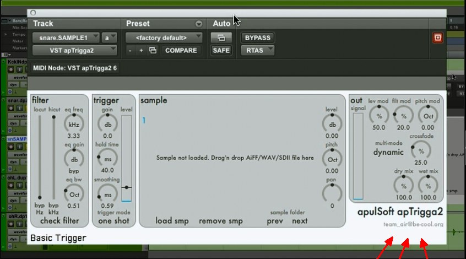The height and width of the screenshot is (259, 466).
Task: Open the Preset menu round arrow button
Action: pyautogui.click(x=199, y=24)
